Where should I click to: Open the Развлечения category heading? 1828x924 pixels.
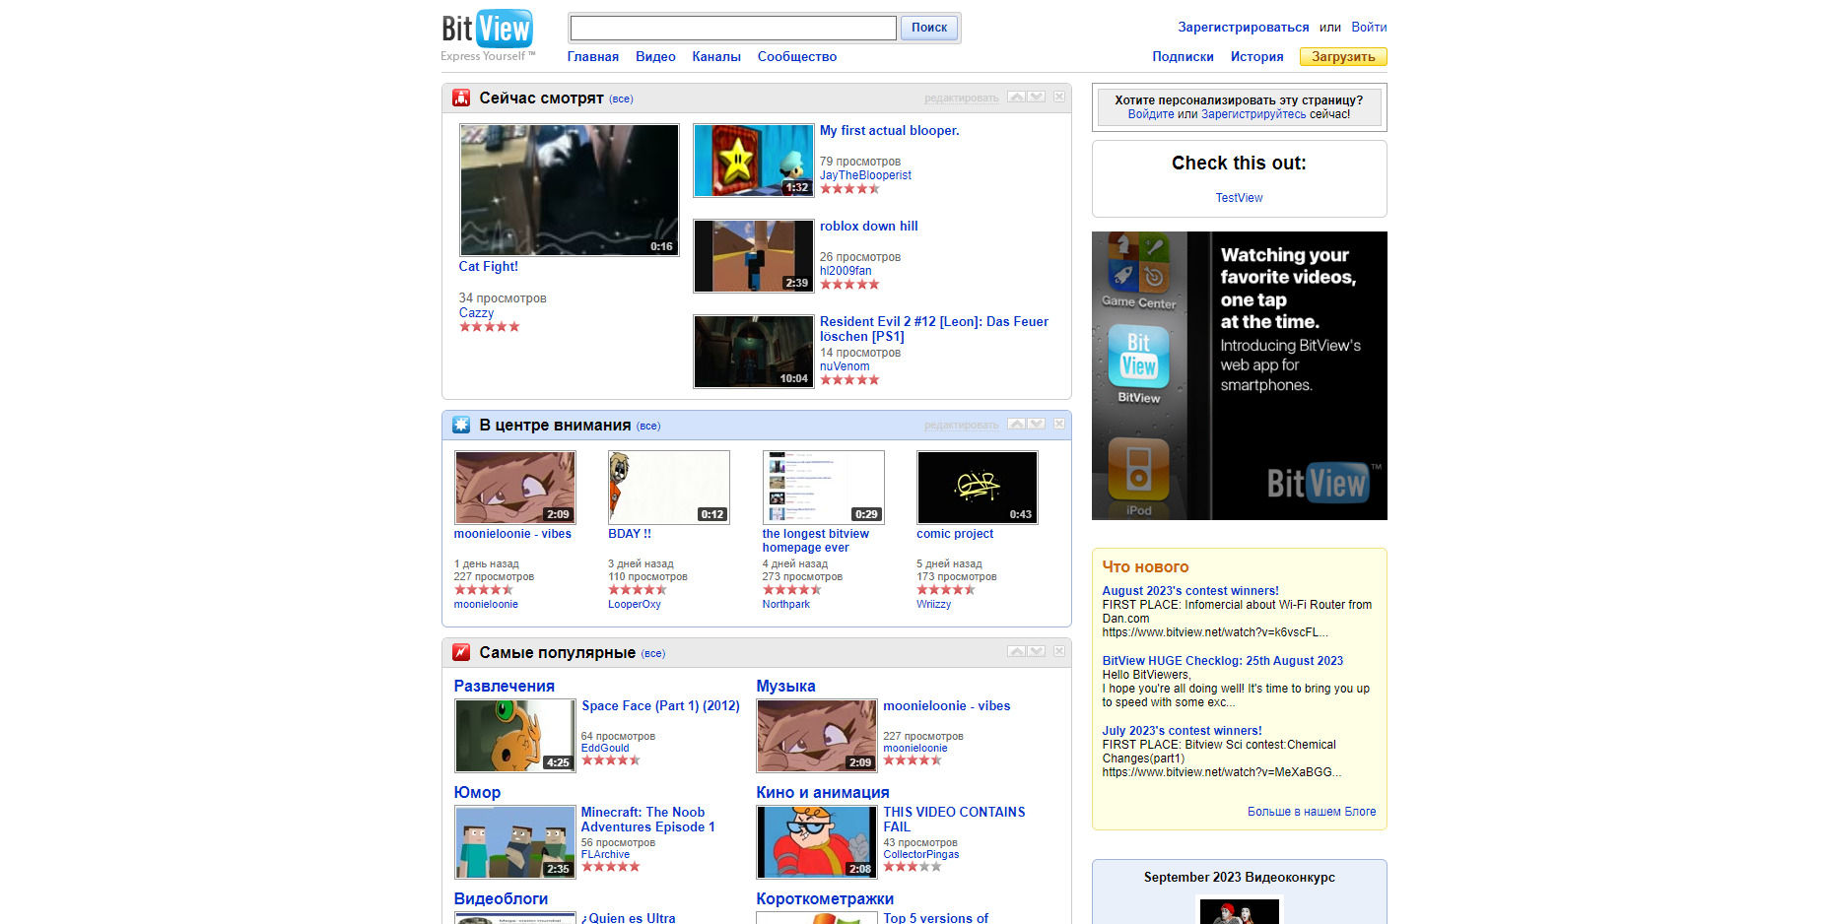(x=504, y=687)
